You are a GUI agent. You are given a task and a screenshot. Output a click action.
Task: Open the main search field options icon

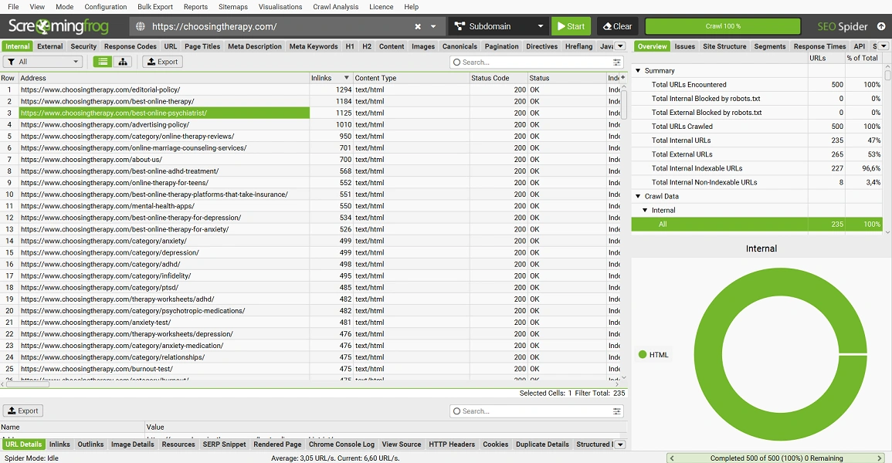click(x=616, y=62)
